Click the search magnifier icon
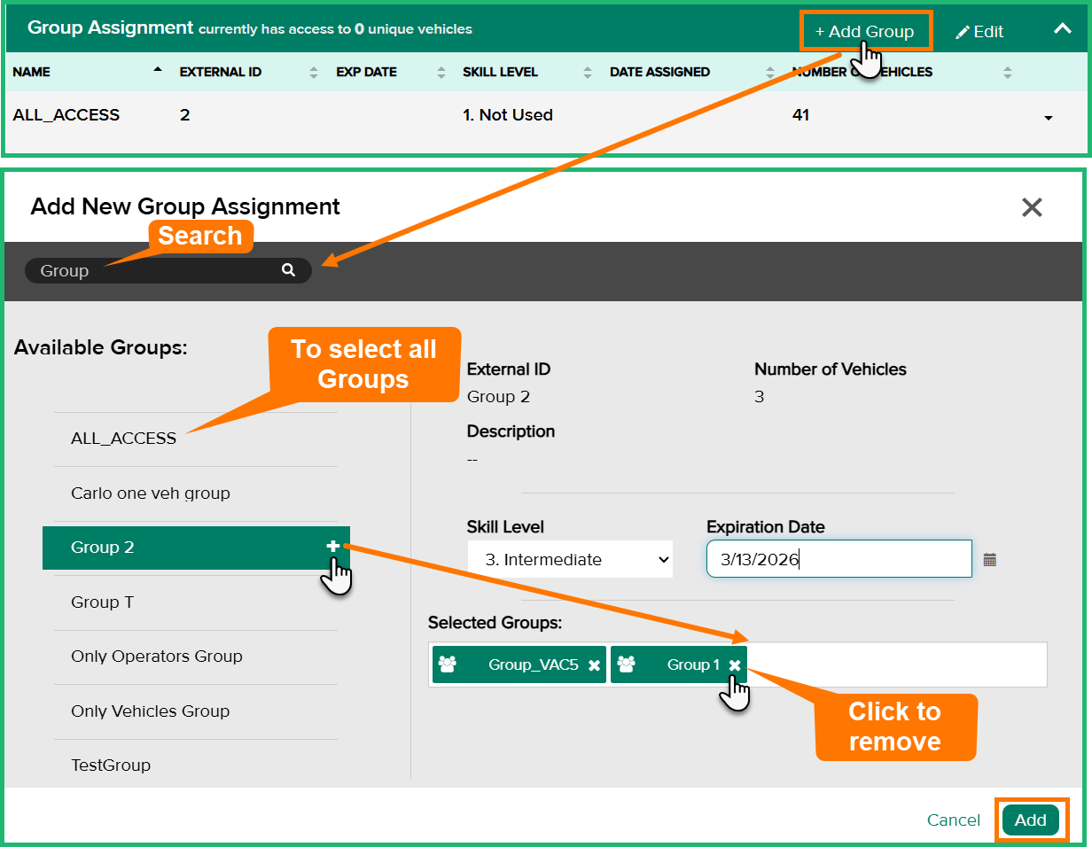The image size is (1092, 847). tap(288, 270)
